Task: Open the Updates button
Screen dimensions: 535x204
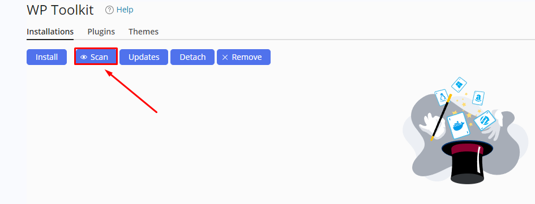Action: click(144, 57)
